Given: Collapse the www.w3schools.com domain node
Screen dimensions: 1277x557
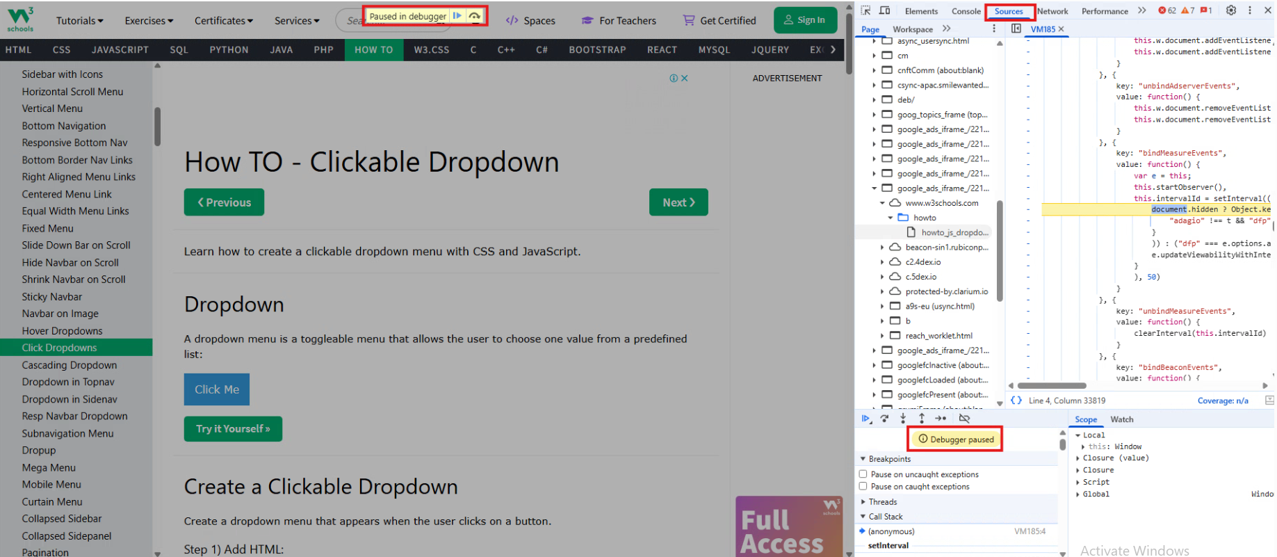Looking at the screenshot, I should coord(882,203).
